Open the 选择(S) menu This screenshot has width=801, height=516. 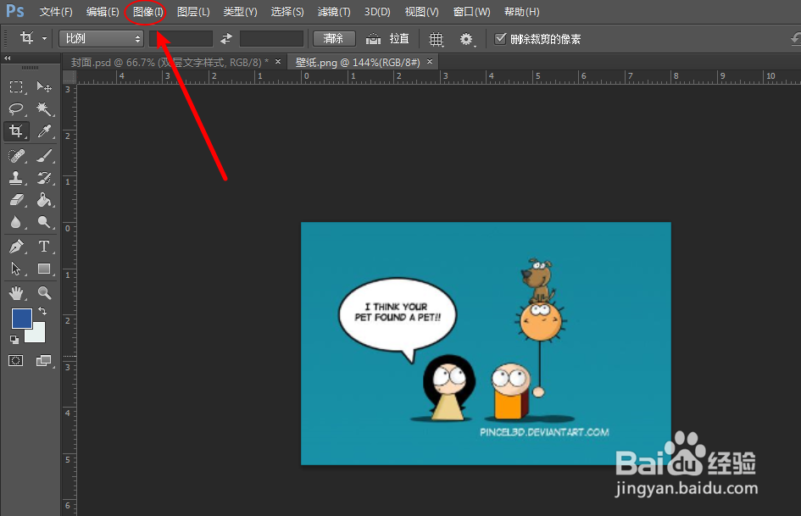(x=287, y=11)
